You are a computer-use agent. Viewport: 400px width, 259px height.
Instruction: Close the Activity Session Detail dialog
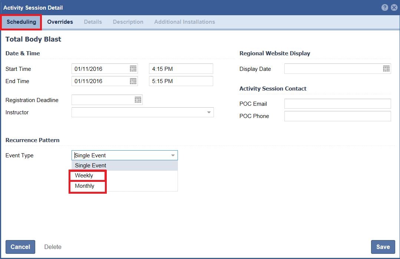[x=394, y=7]
